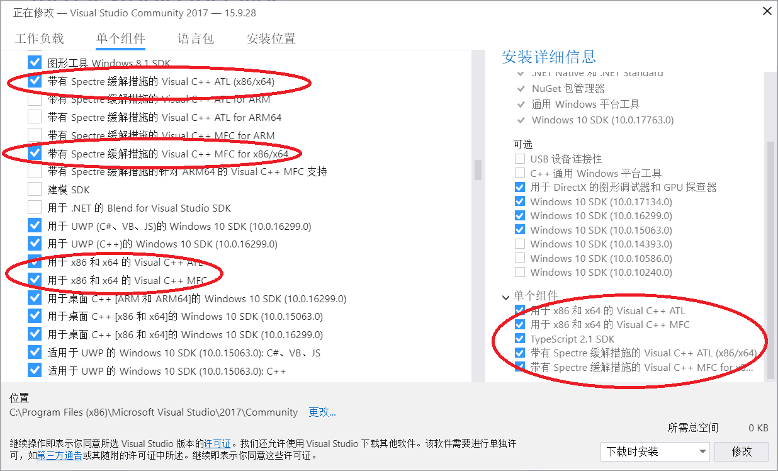Uncheck optional Windows 10 SDK (10.0.17134.0)
The height and width of the screenshot is (471, 778).
tap(520, 201)
